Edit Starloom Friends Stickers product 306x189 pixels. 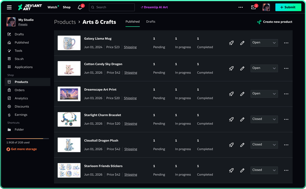[242, 170]
